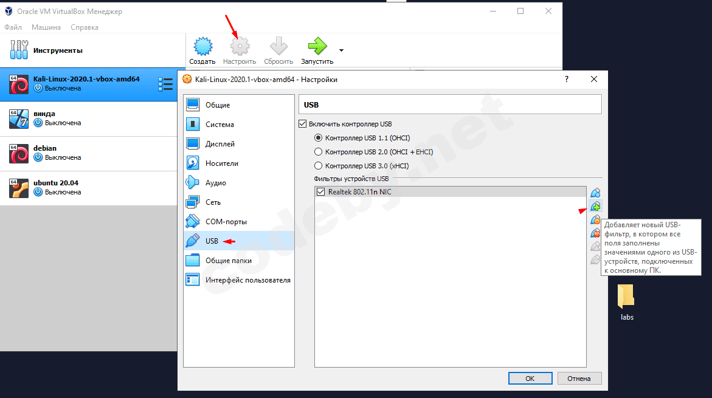Select Контроллер USB 3.0 (xHCI) radio
712x398 pixels.
(x=319, y=166)
